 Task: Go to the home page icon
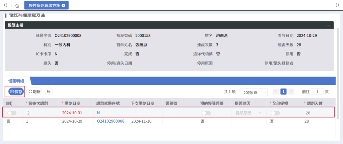pos(17,6)
